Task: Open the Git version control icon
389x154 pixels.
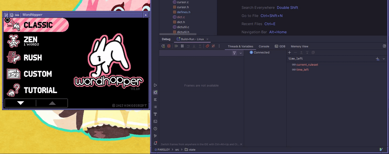Action: [x=155, y=136]
